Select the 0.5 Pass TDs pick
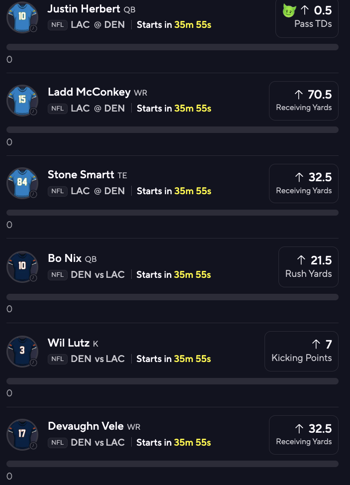Screen dimensions: 350x485 coord(307,16)
